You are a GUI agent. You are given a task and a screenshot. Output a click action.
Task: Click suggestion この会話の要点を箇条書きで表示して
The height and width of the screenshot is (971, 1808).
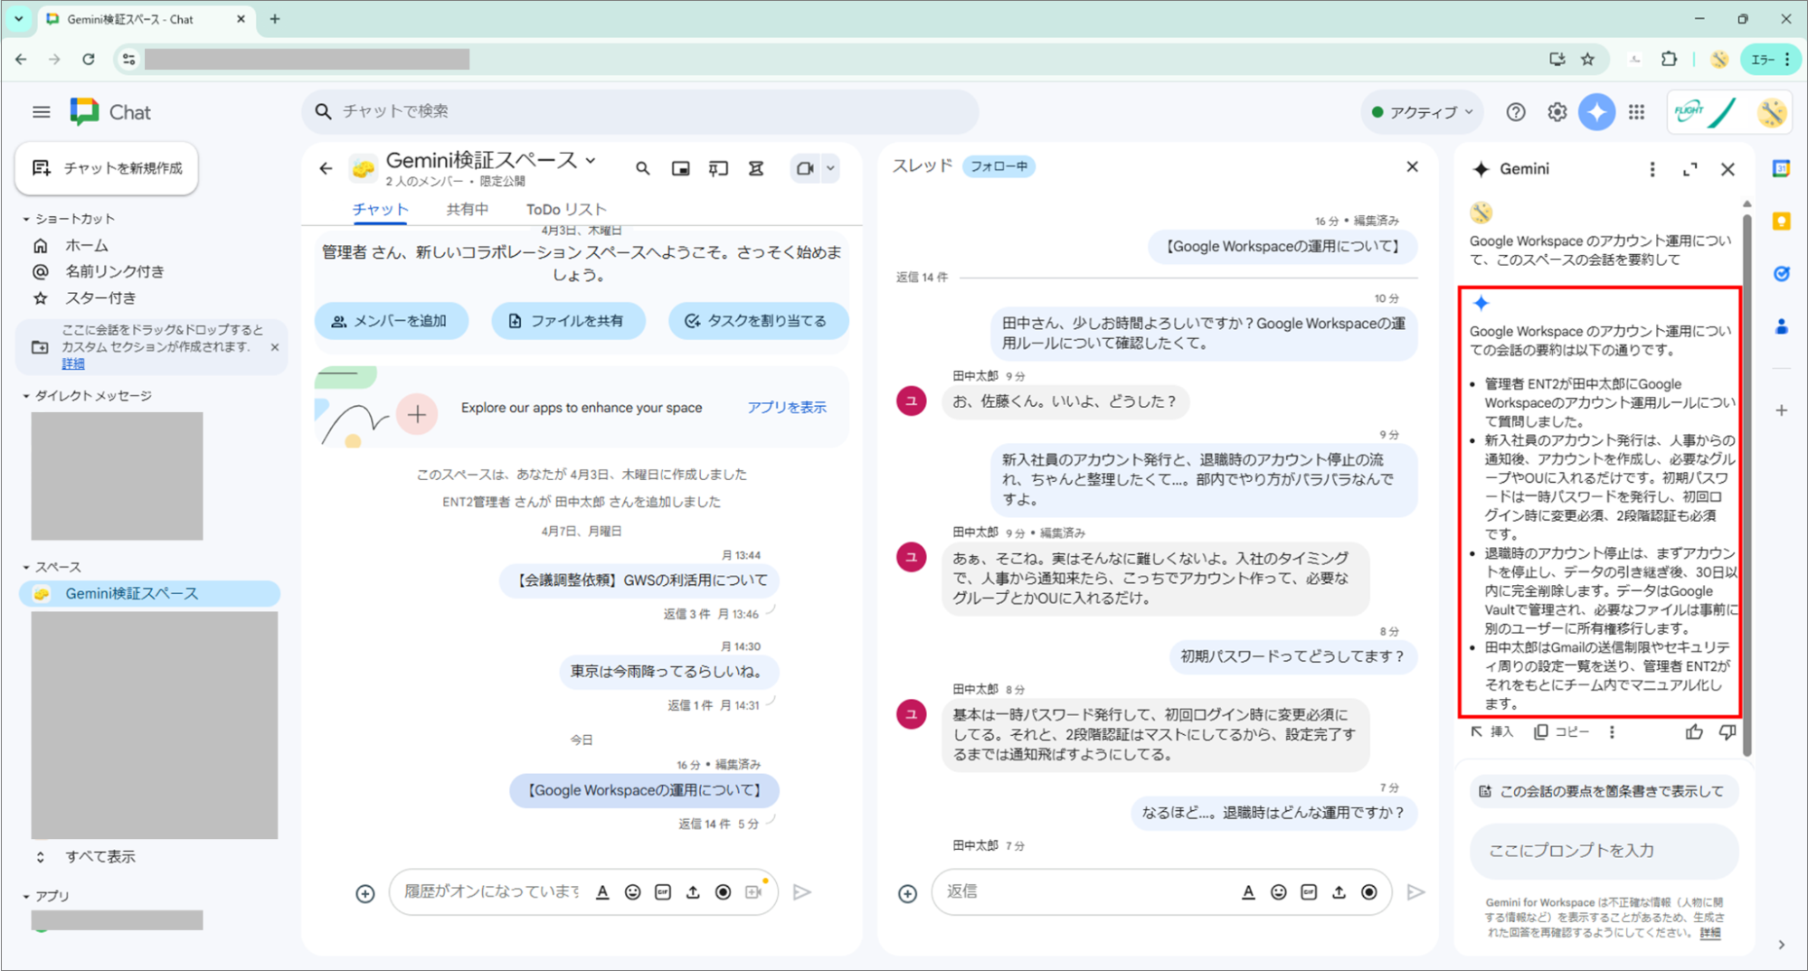[x=1604, y=791]
